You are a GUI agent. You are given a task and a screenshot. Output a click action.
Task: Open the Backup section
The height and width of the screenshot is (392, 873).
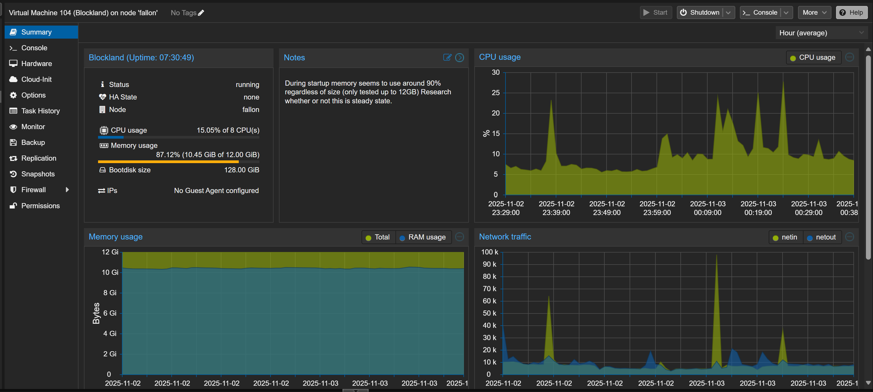(33, 142)
